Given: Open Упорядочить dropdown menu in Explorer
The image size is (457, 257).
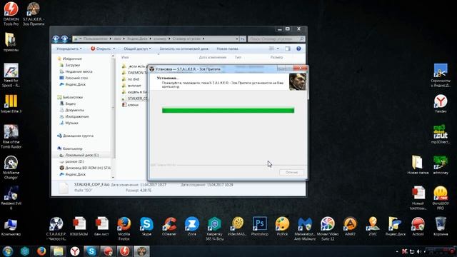Looking at the screenshot, I should 69,49.
